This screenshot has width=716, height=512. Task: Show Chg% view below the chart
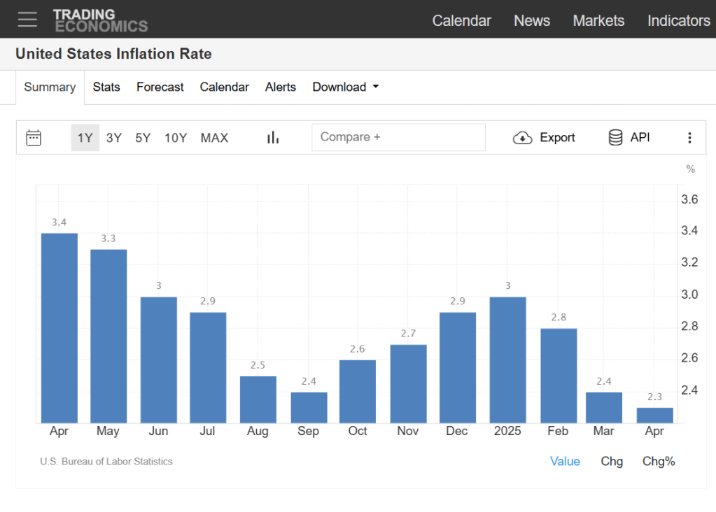(659, 461)
